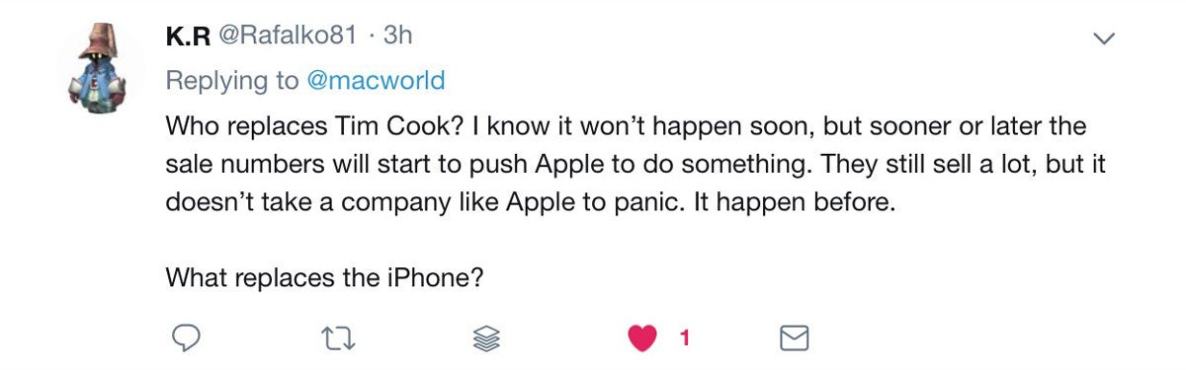Unlike the tweet via the red heart

(x=643, y=338)
